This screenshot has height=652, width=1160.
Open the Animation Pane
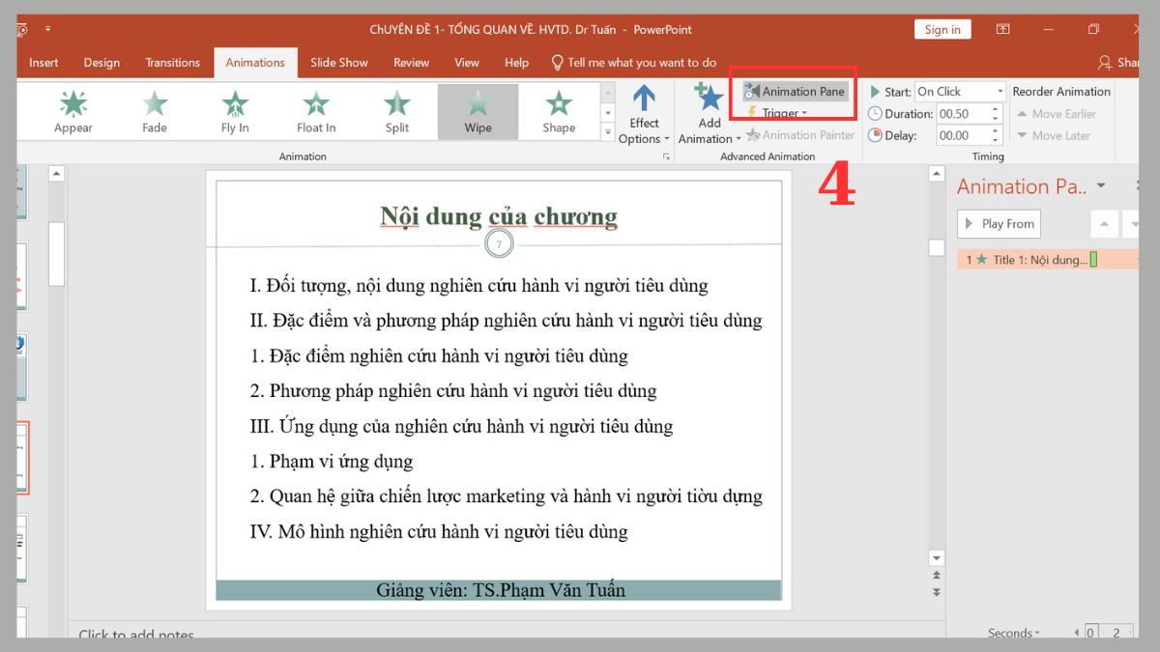point(794,91)
